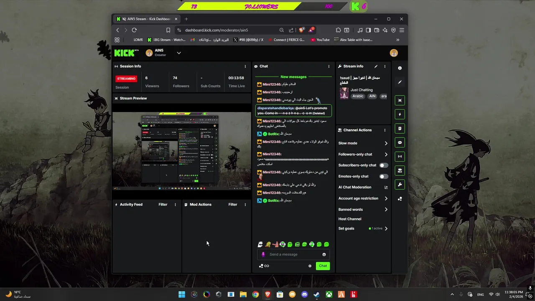This screenshot has width=535, height=301.
Task: Open the Windows Start button on the taskbar
Action: point(182,294)
